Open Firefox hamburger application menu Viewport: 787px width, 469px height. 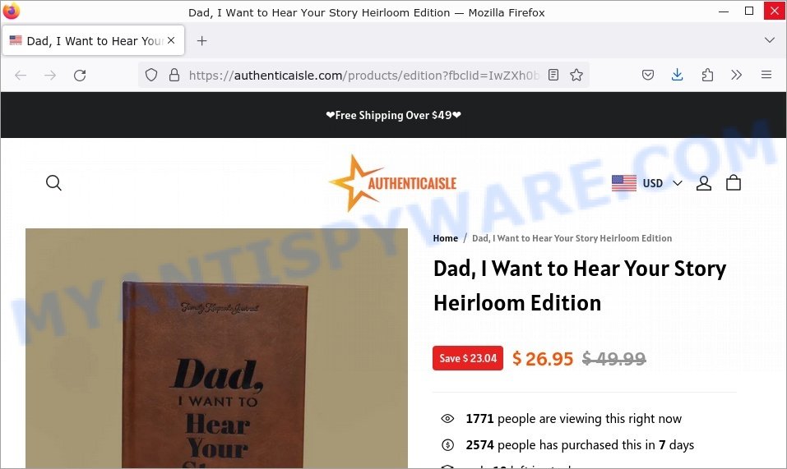pos(766,76)
